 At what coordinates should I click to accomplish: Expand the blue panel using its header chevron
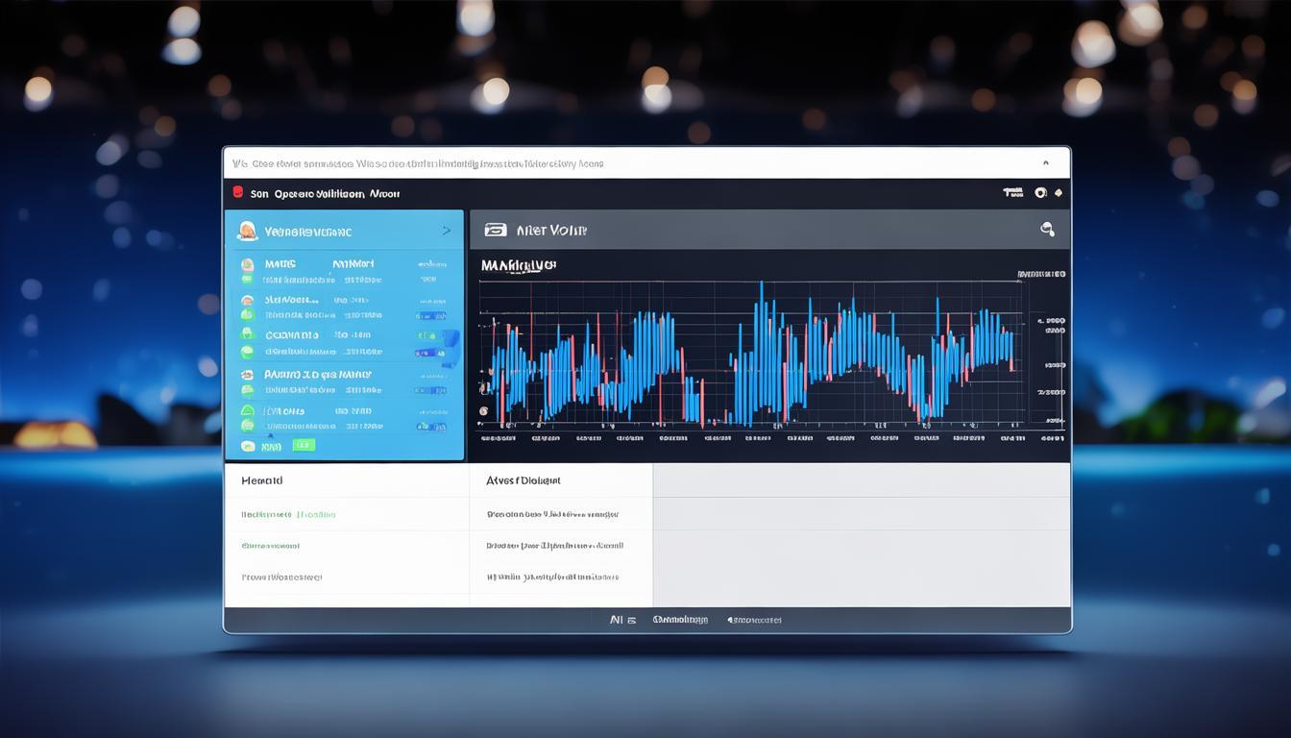tap(446, 231)
